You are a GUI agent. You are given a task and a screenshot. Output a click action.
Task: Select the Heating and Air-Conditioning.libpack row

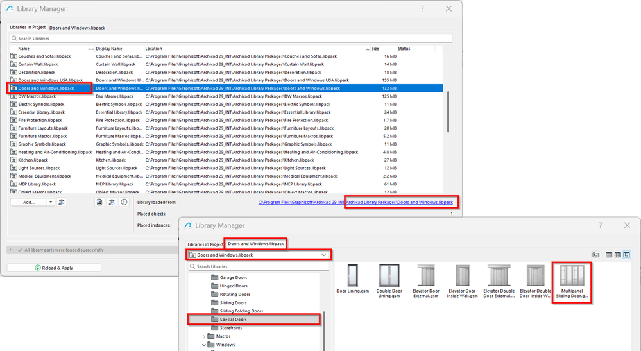pos(226,153)
